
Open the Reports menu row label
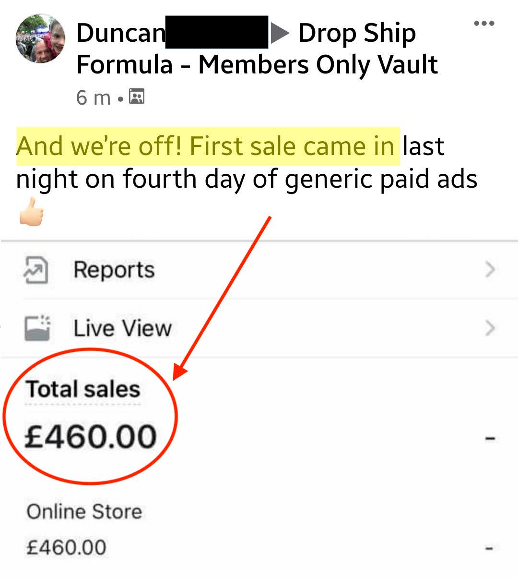point(114,270)
